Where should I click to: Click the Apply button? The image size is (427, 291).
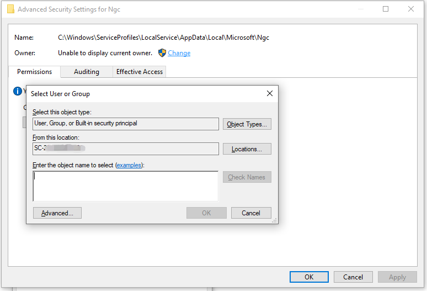(397, 277)
